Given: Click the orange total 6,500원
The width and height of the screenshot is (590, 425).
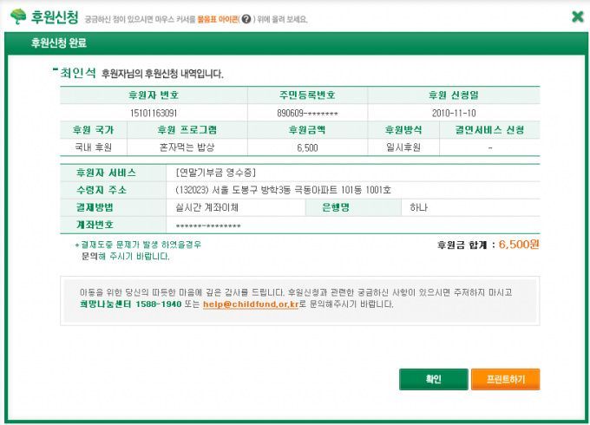Looking at the screenshot, I should [519, 245].
